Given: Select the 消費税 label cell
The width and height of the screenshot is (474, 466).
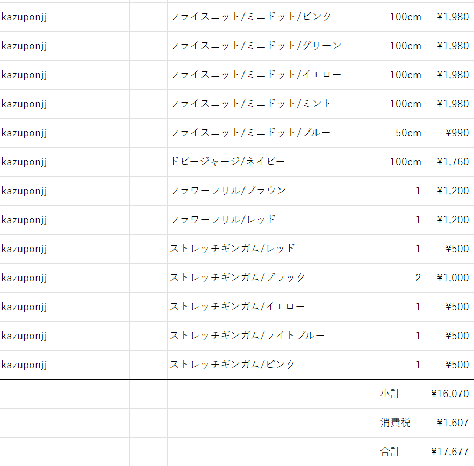Looking at the screenshot, I should 400,423.
